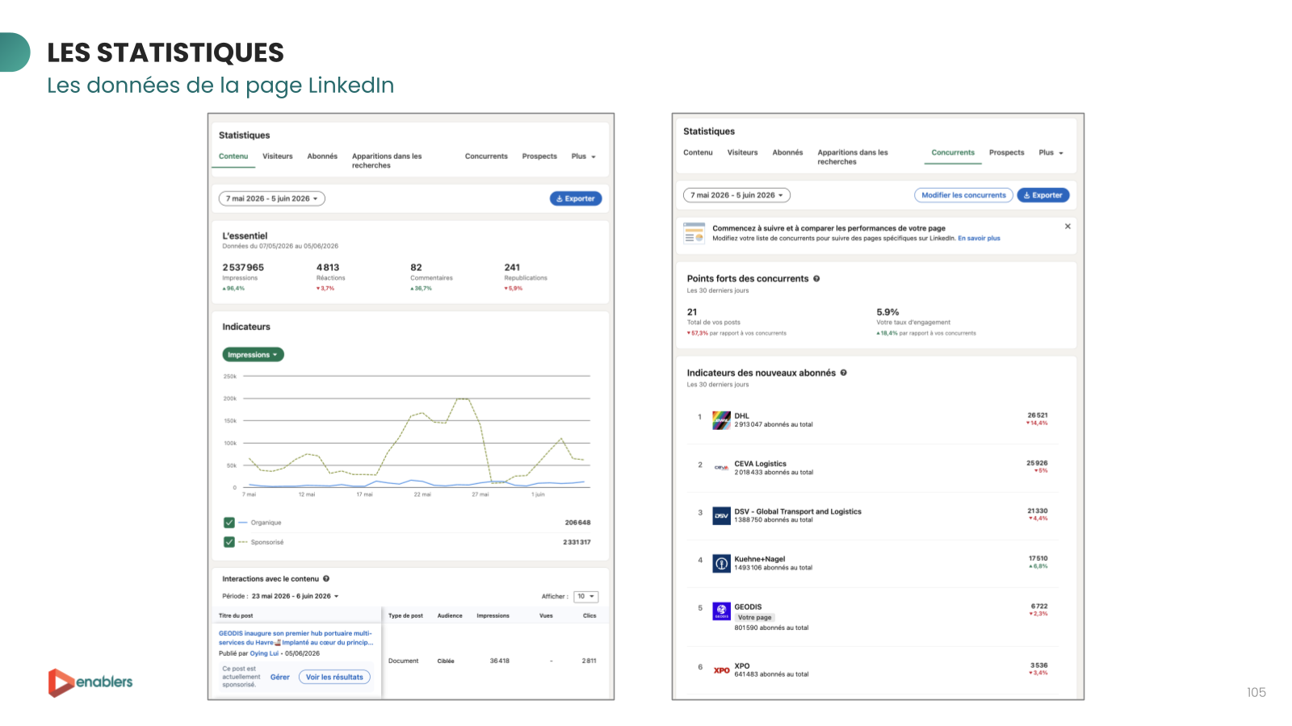Click the DSV company logo
Viewport: 1292px width, 726px height.
coord(721,515)
